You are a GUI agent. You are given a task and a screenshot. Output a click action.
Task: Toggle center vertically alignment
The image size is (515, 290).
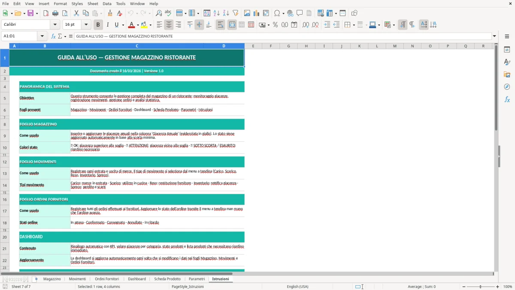click(199, 25)
